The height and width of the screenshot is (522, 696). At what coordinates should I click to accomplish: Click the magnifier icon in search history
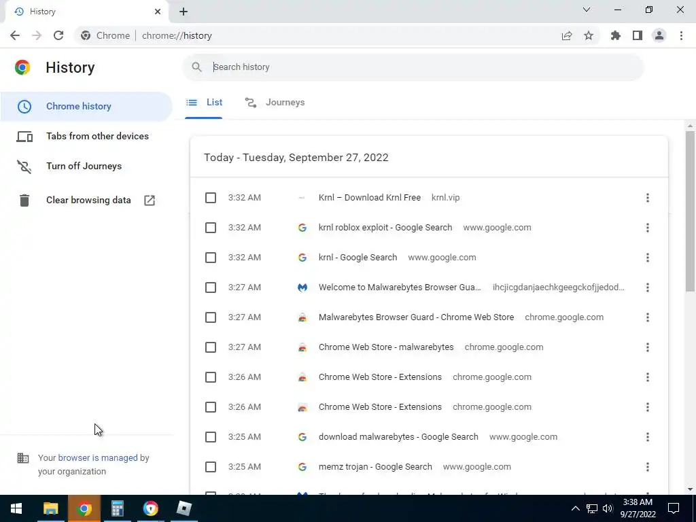[x=196, y=67]
